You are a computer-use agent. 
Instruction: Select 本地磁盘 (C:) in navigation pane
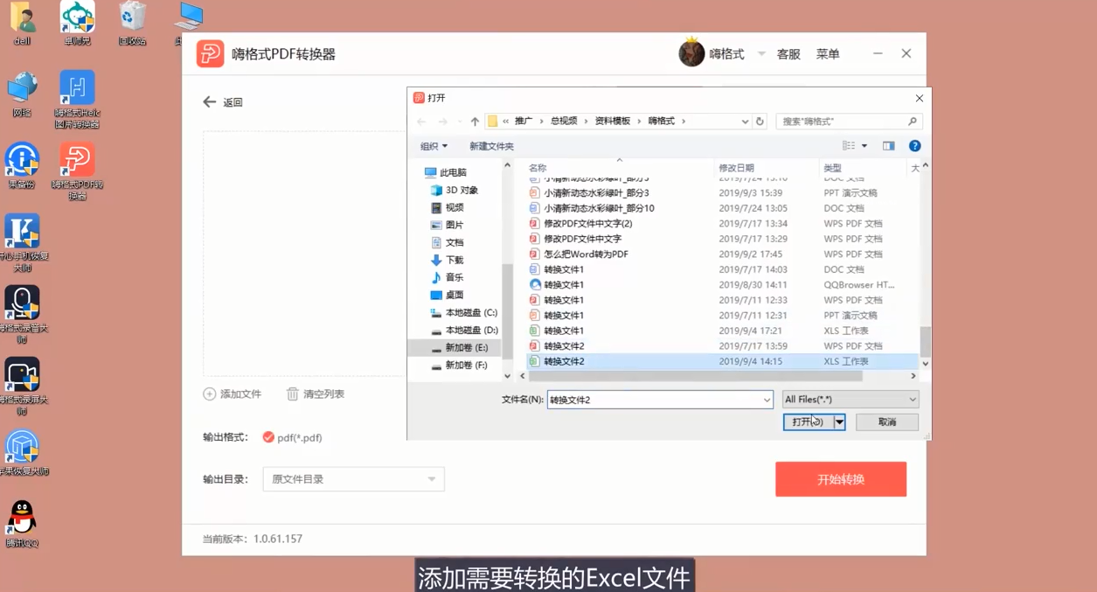click(x=463, y=312)
